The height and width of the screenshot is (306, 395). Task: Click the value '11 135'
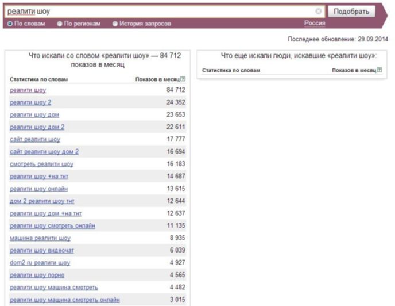click(x=176, y=225)
